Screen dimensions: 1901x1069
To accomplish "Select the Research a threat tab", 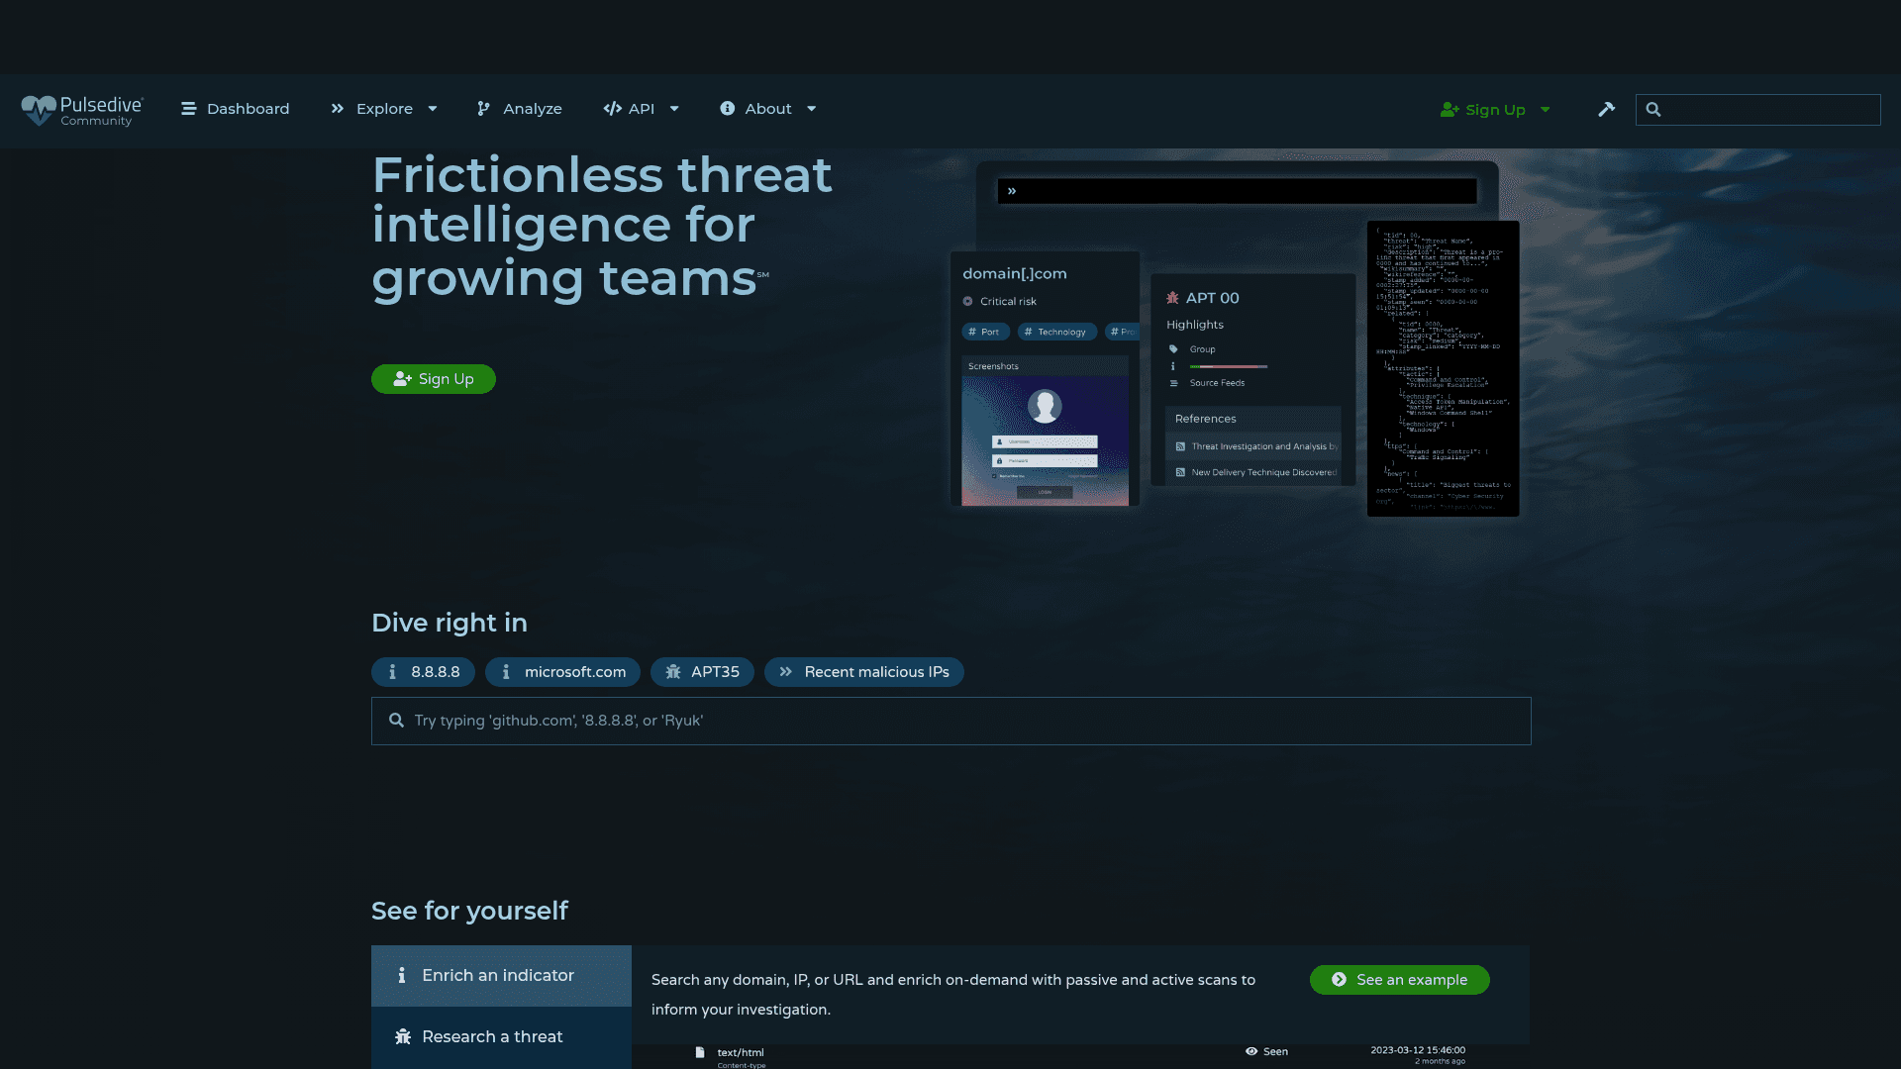I will pos(501,1037).
